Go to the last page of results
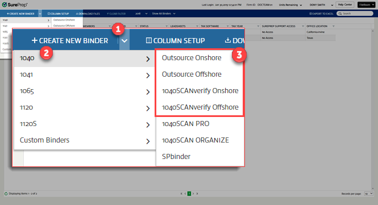 [197, 194]
